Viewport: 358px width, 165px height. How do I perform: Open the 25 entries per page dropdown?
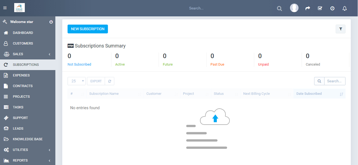click(x=77, y=81)
